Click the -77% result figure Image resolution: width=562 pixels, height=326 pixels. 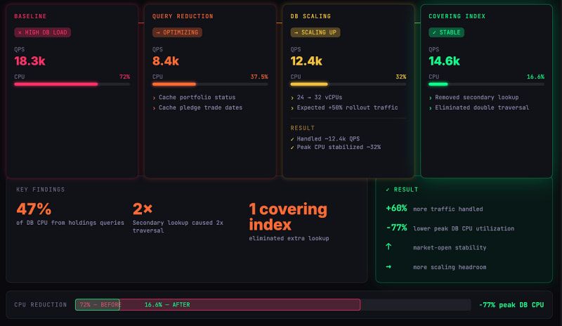point(396,228)
